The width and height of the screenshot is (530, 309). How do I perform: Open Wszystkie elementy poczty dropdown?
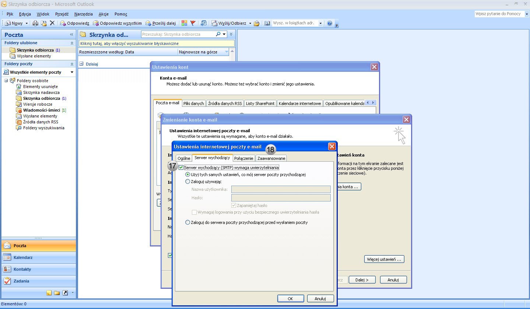[72, 72]
